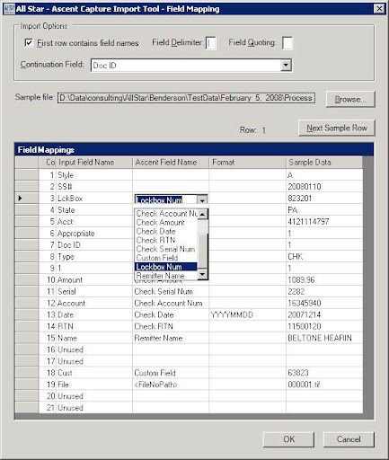The width and height of the screenshot is (389, 460).
Task: Pick 'Custom Field' in the dropdown list
Action: click(166, 258)
